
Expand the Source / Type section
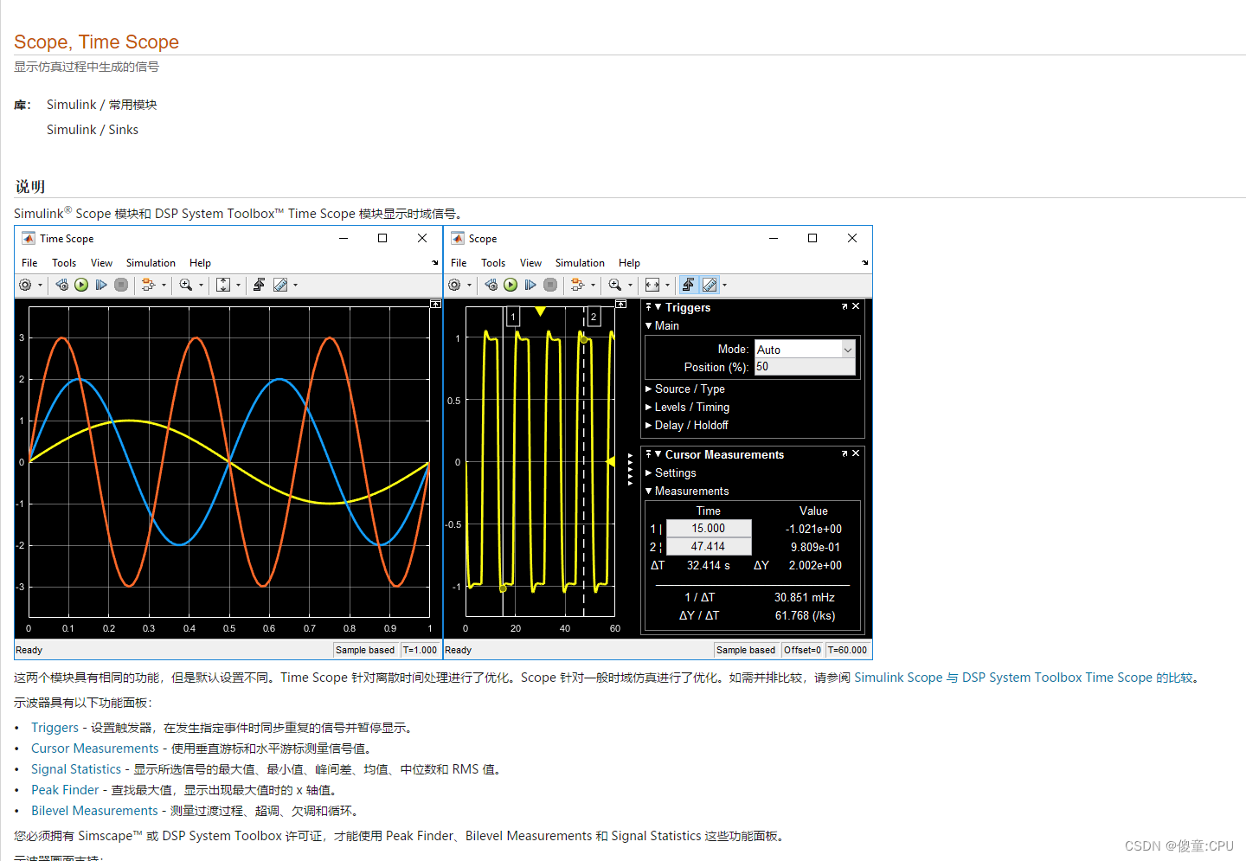[x=649, y=389]
